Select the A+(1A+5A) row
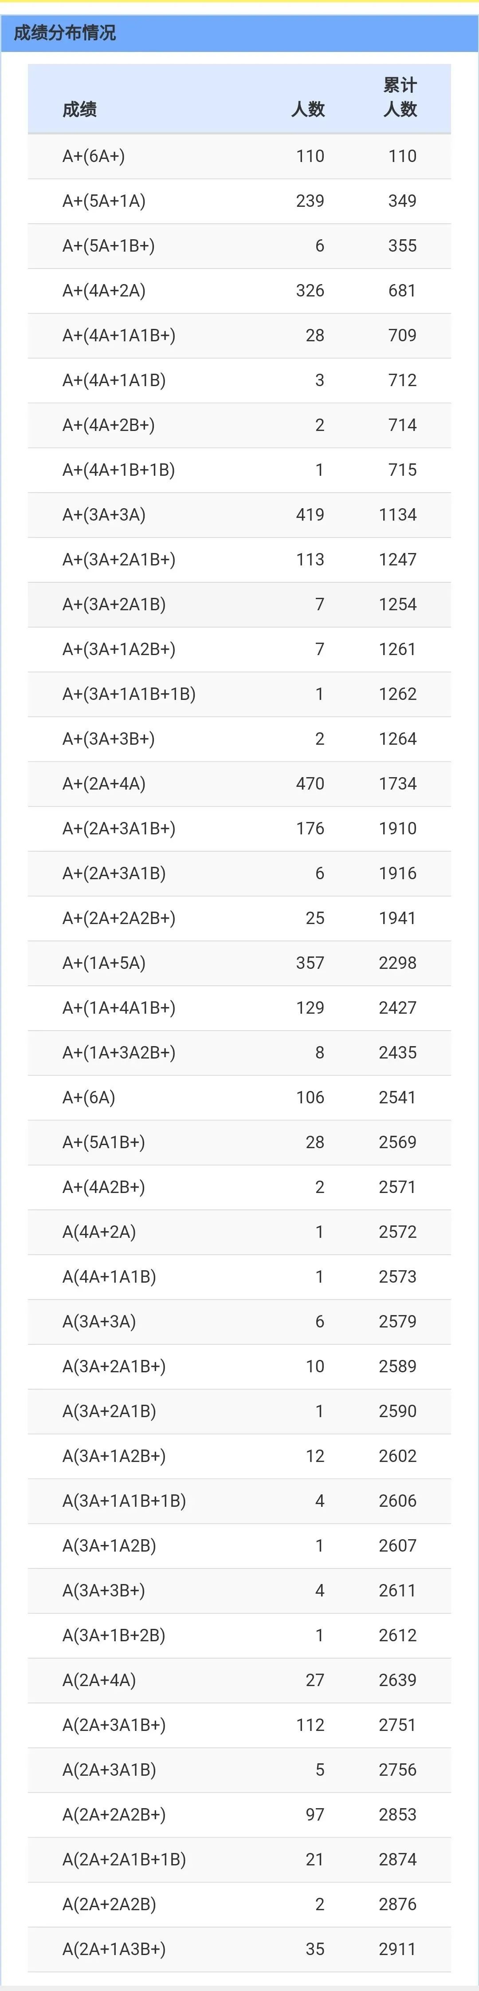The height and width of the screenshot is (1991, 479). (x=239, y=963)
